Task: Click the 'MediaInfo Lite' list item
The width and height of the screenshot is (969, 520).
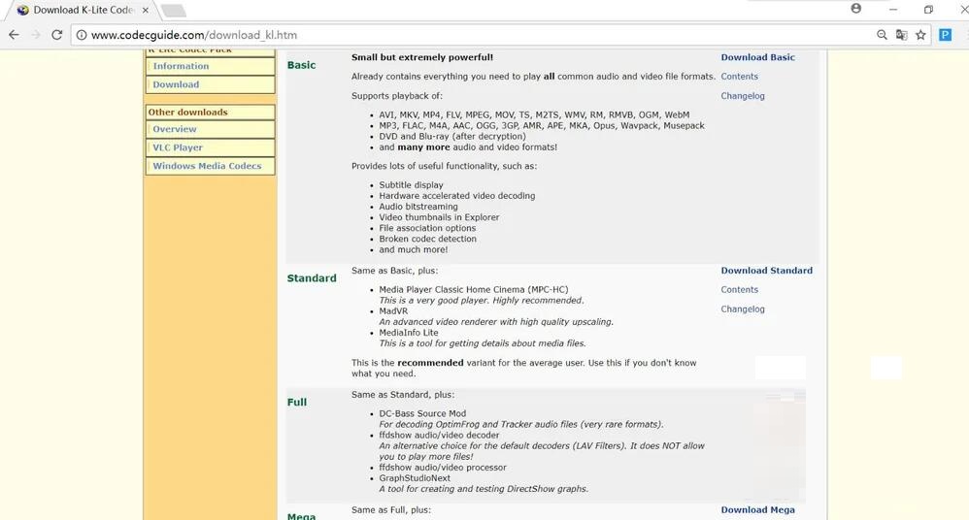Action: pos(409,333)
